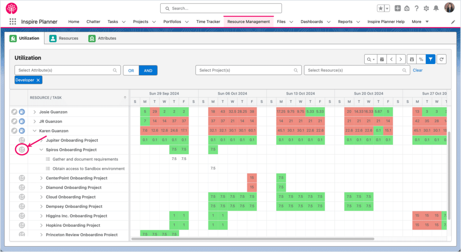This screenshot has height=252, width=461.
Task: Select the OR attribute logic toggle
Action: [131, 70]
